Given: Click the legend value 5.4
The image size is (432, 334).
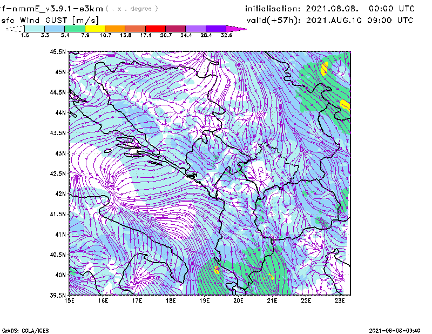Looking at the screenshot, I should click(x=65, y=35).
